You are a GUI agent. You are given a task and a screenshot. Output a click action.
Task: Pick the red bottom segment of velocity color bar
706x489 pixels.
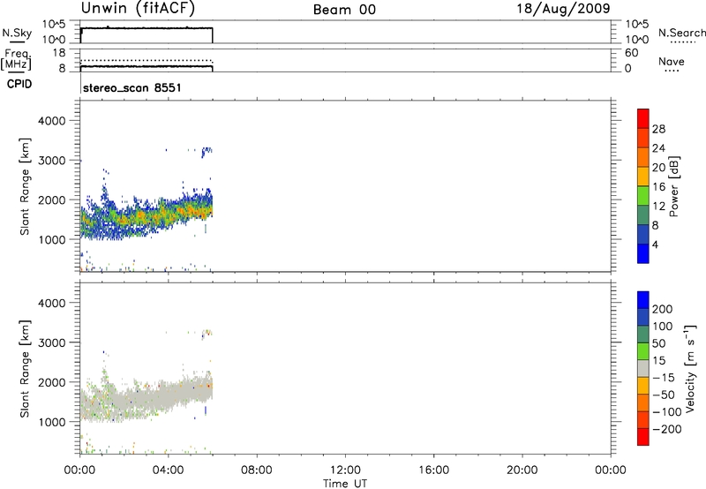pos(643,437)
